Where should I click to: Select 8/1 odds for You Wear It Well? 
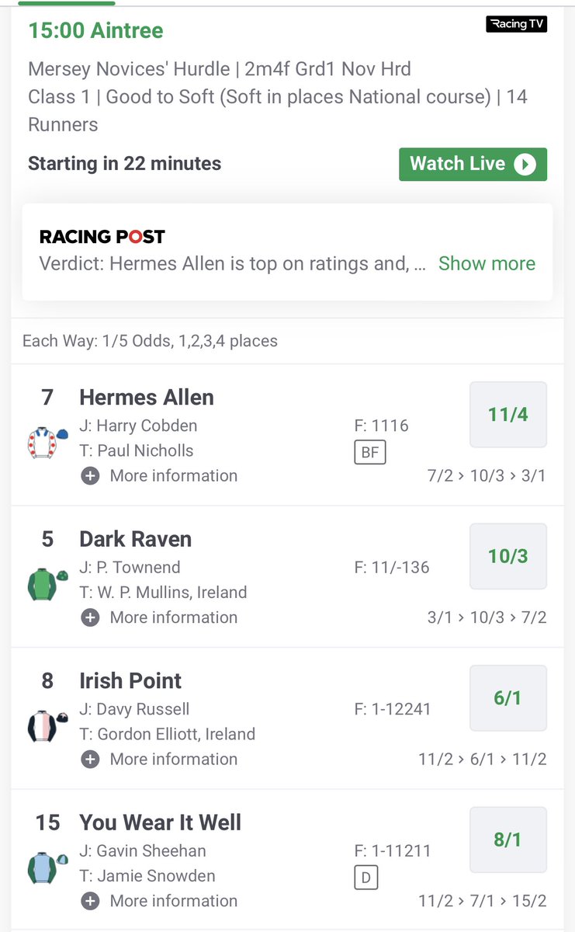[x=508, y=840]
